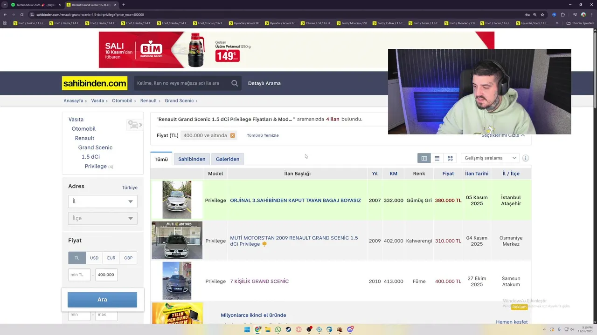The image size is (597, 335).
Task: Open the Grand Scenic breadcrumb
Action: 179,100
